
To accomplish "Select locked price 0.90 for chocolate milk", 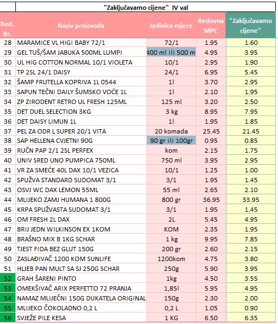I will pos(251,308).
